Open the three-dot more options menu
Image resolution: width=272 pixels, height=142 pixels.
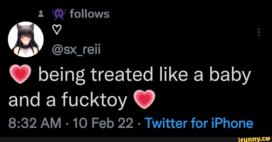[259, 32]
